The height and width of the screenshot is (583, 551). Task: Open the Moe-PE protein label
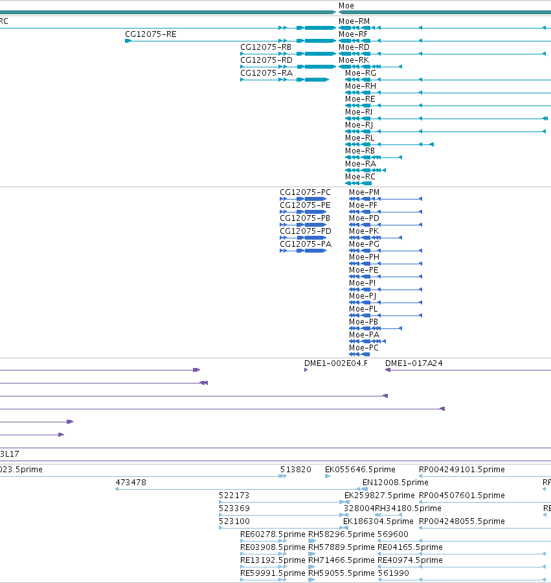pyautogui.click(x=364, y=270)
